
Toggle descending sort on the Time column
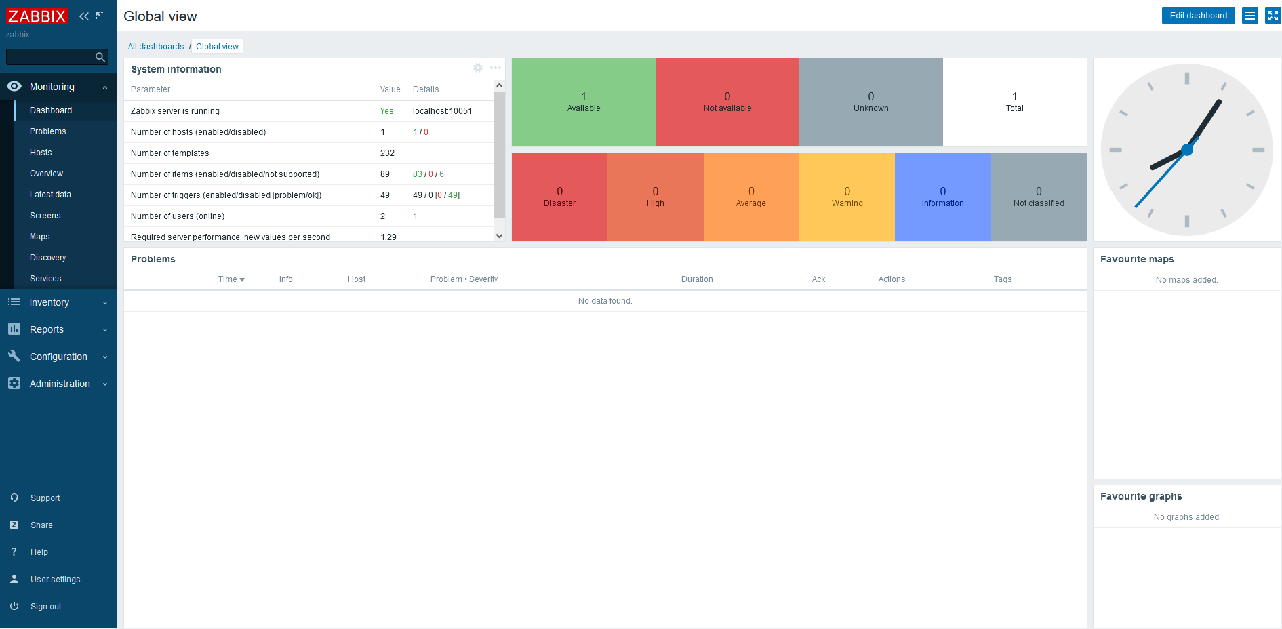(231, 279)
